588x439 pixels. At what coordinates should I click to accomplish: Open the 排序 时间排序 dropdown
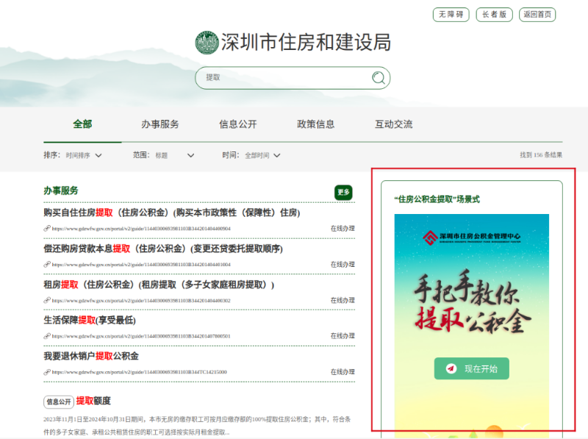point(83,155)
